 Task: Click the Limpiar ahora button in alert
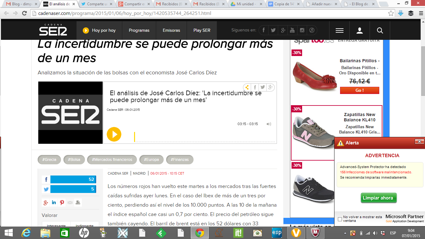(x=378, y=198)
